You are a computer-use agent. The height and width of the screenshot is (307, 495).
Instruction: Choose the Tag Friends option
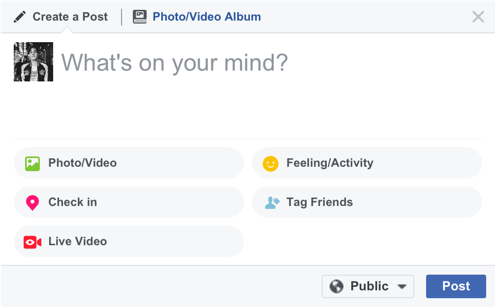[367, 202]
